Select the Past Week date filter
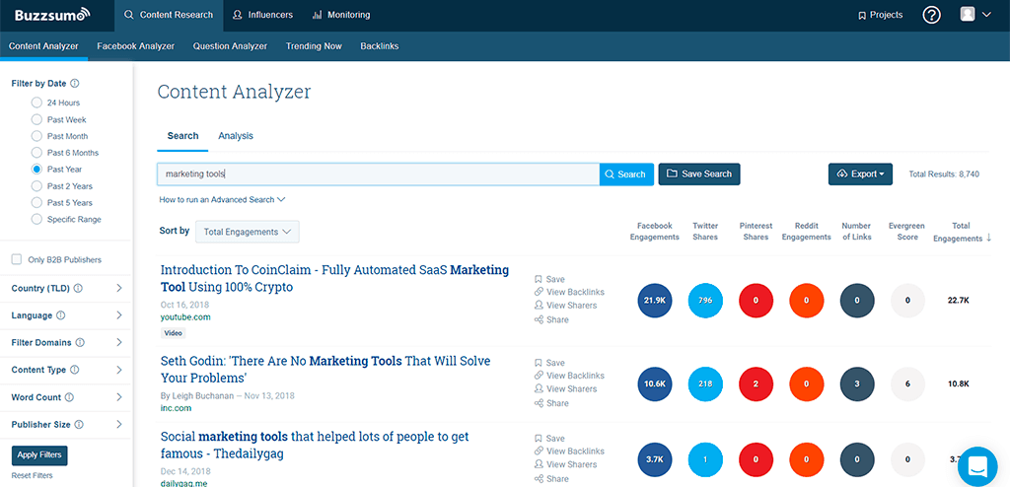Image resolution: width=1010 pixels, height=487 pixels. point(36,119)
